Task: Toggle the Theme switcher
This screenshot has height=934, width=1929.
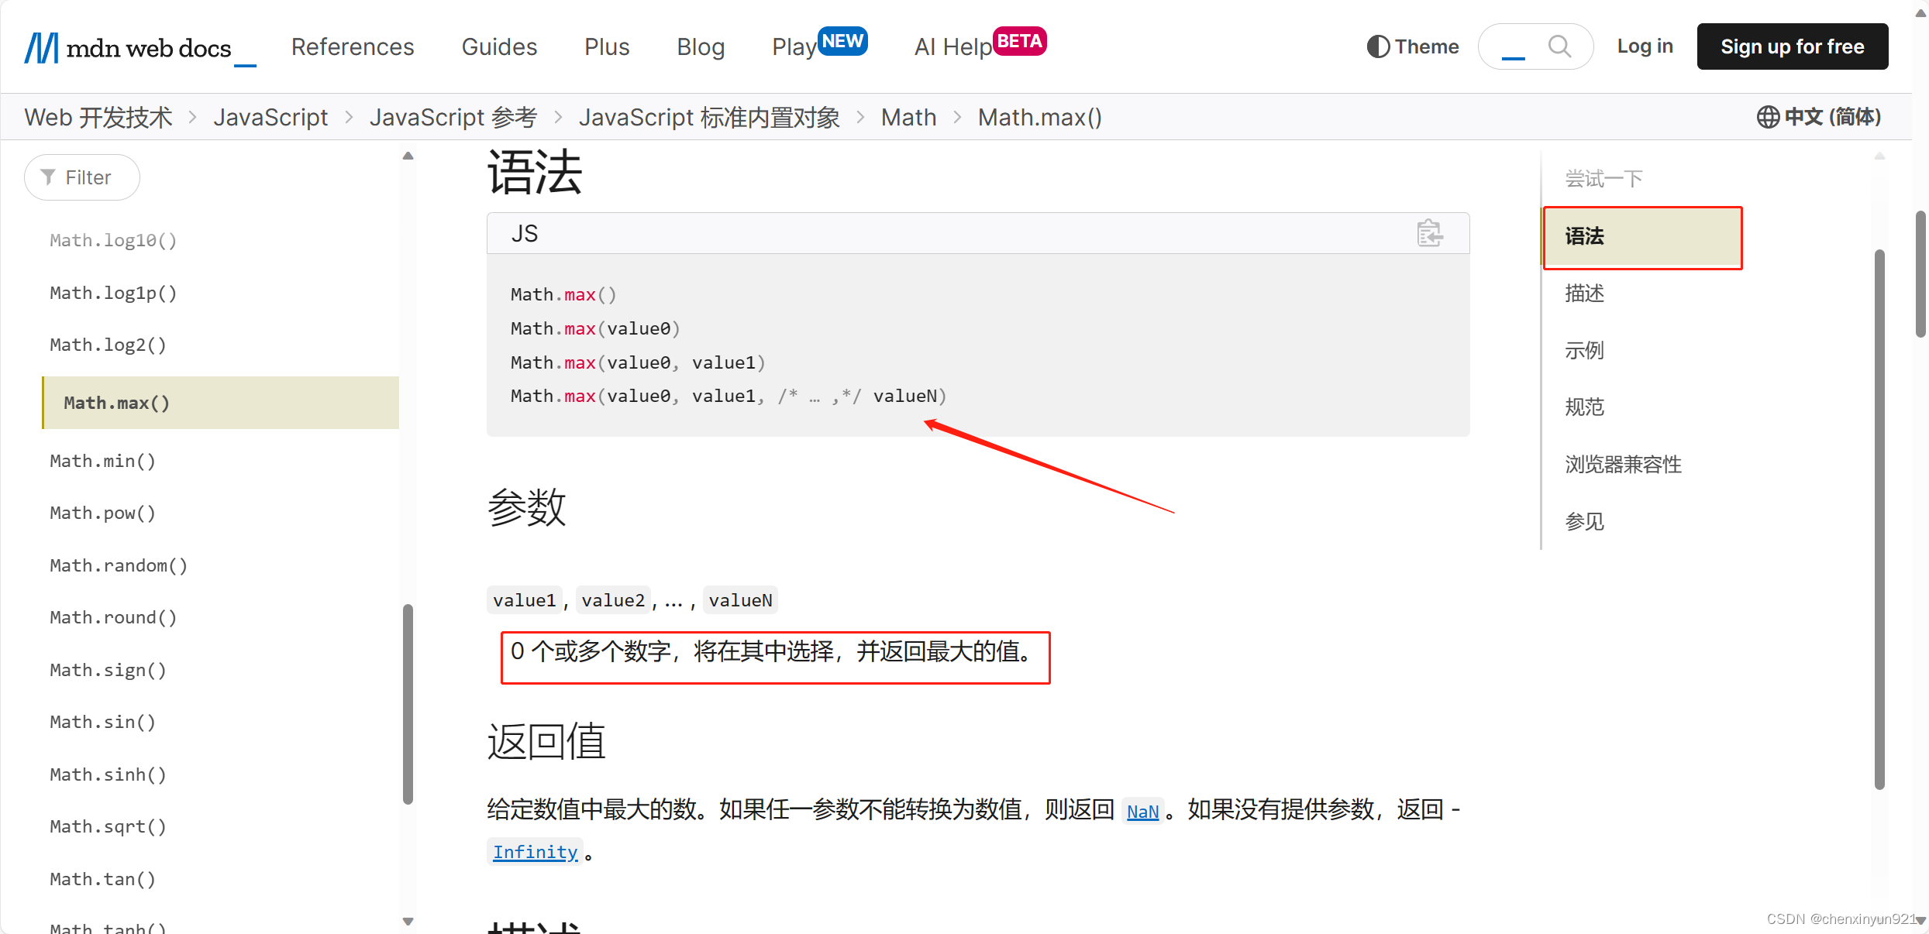Action: (1413, 46)
